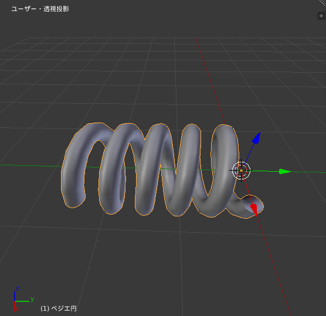Open the properties panel with the plus icon
Viewport: 326px width, 316px height.
click(x=321, y=16)
